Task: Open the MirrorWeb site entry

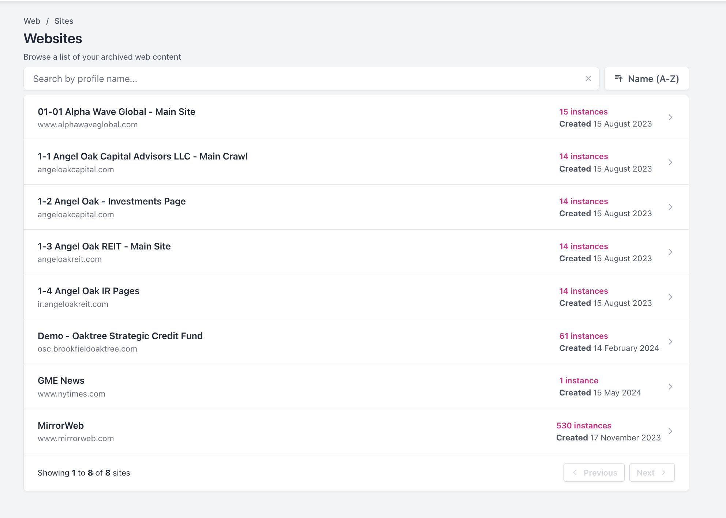Action: coord(61,425)
